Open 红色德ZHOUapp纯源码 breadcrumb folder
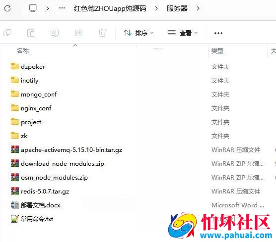This screenshot has width=276, height=242. 110,8
